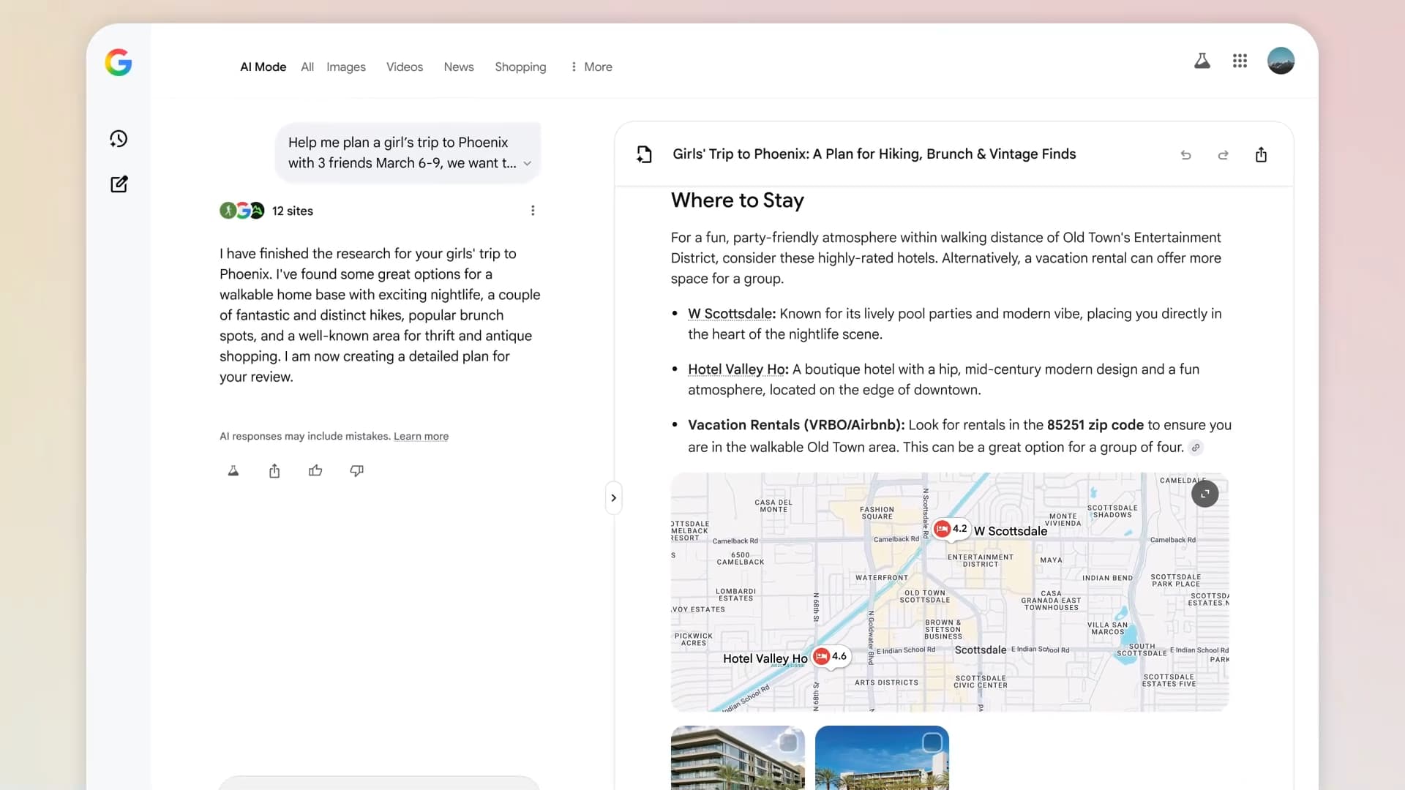Click the redo arrow in the canvas header

1223,154
